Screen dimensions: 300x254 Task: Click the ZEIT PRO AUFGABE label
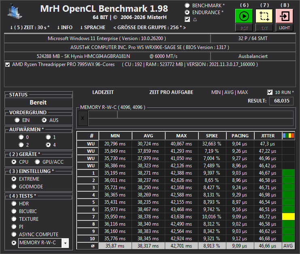pyautogui.click(x=171, y=92)
